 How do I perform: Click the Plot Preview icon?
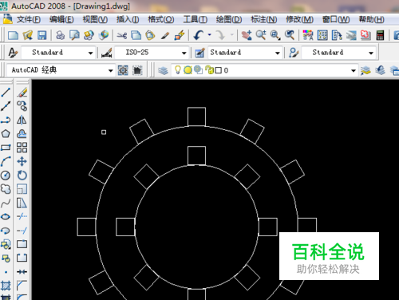[74, 35]
